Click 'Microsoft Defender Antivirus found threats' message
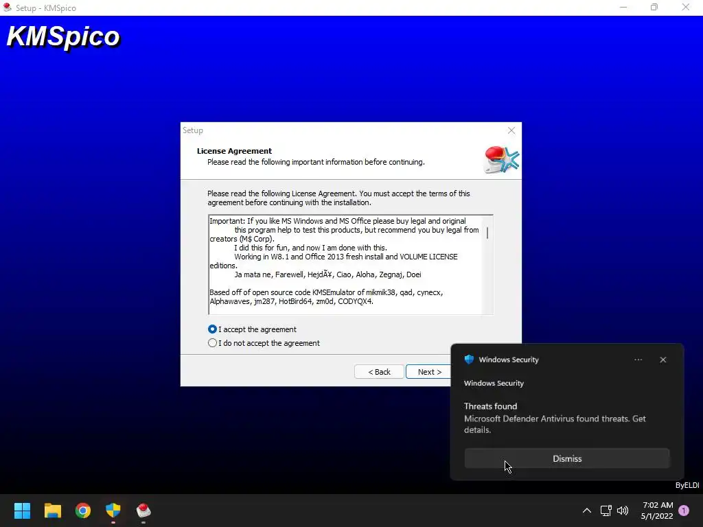This screenshot has width=703, height=527. (x=555, y=424)
